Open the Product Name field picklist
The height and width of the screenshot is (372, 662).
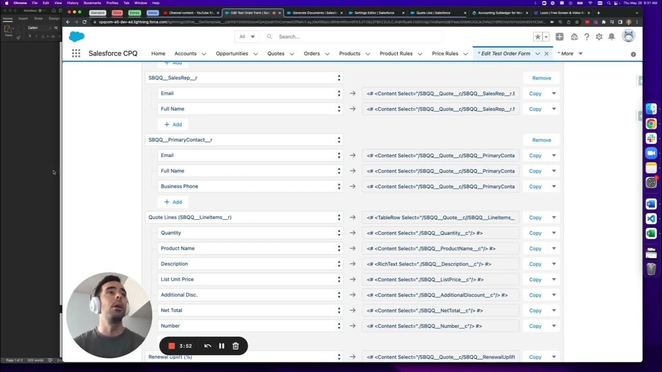point(250,249)
